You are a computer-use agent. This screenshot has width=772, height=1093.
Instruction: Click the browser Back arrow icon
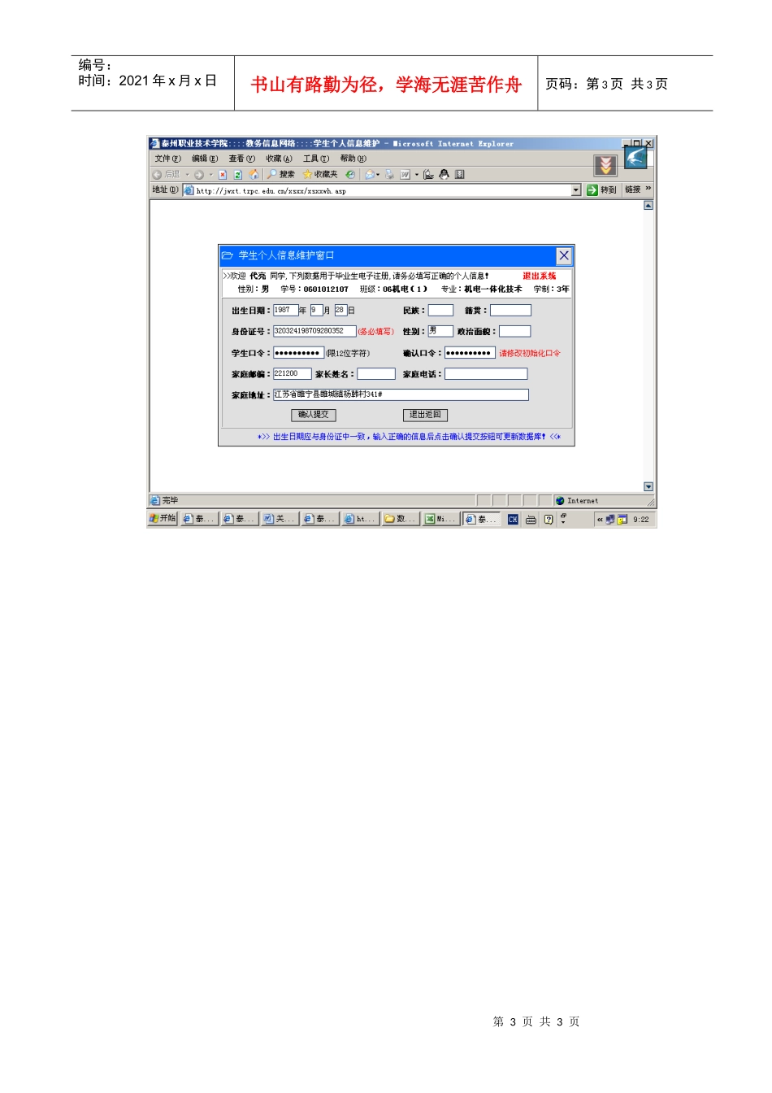coord(157,175)
